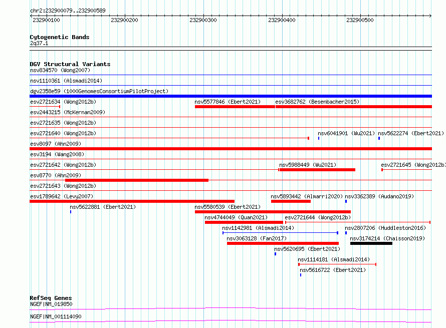Click nsv2807206 (Huddleston2016) label

coord(385,228)
